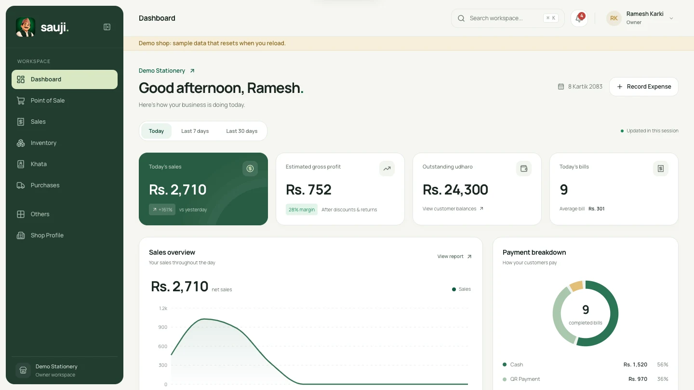
Task: Collapse the sidebar panel
Action: (107, 27)
